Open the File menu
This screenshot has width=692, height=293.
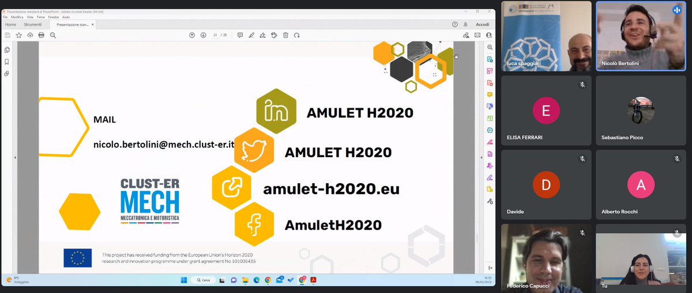(x=5, y=17)
